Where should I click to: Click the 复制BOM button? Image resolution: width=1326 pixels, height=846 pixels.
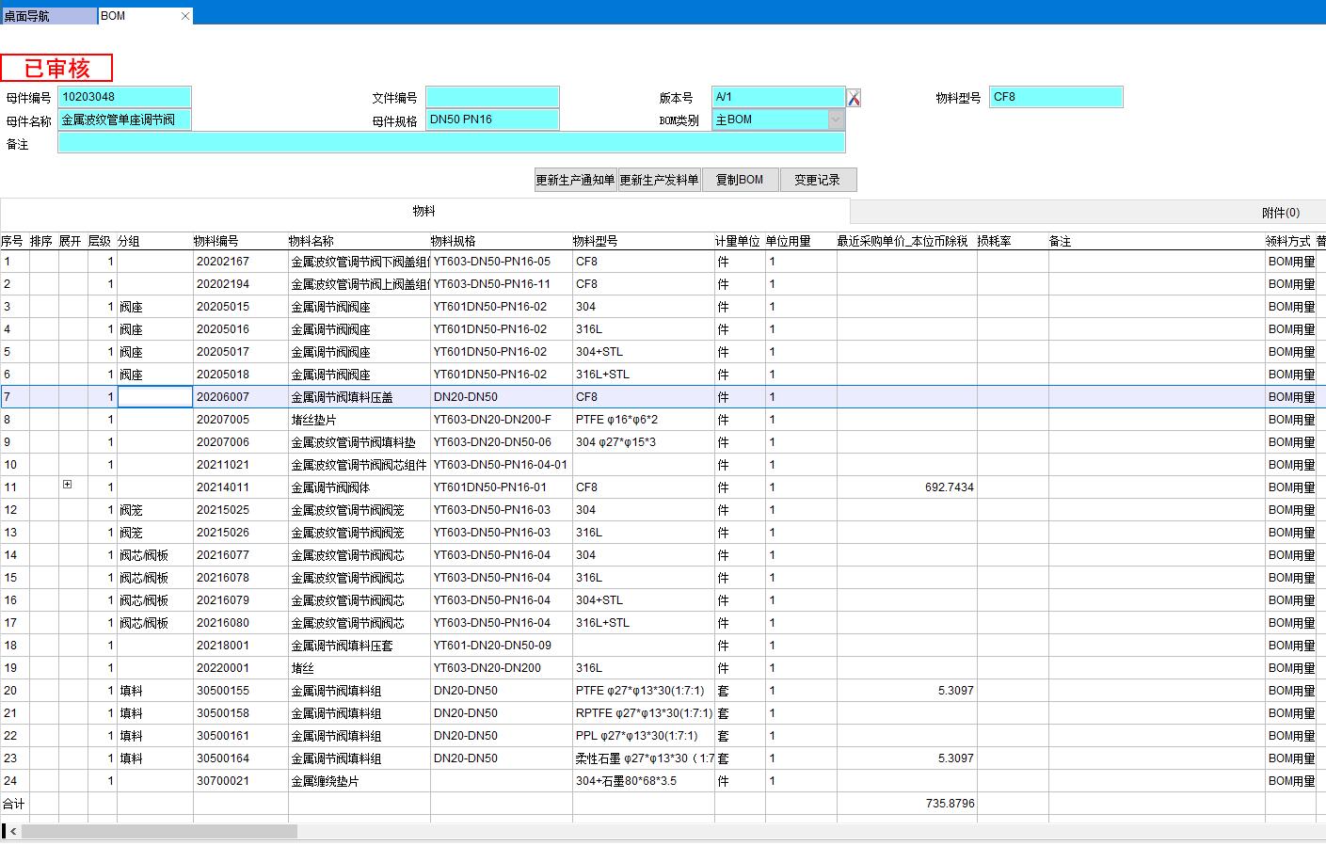740,180
